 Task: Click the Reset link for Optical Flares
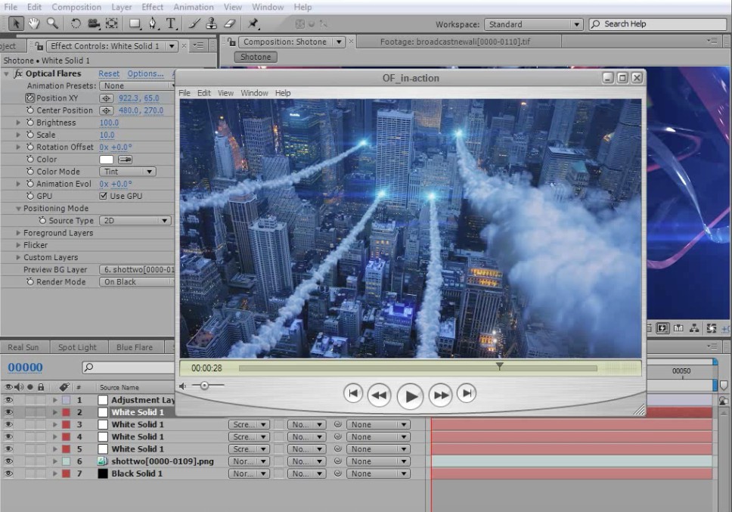(x=109, y=73)
